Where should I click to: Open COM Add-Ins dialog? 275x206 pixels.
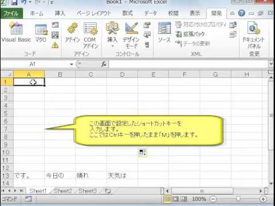[x=91, y=35]
